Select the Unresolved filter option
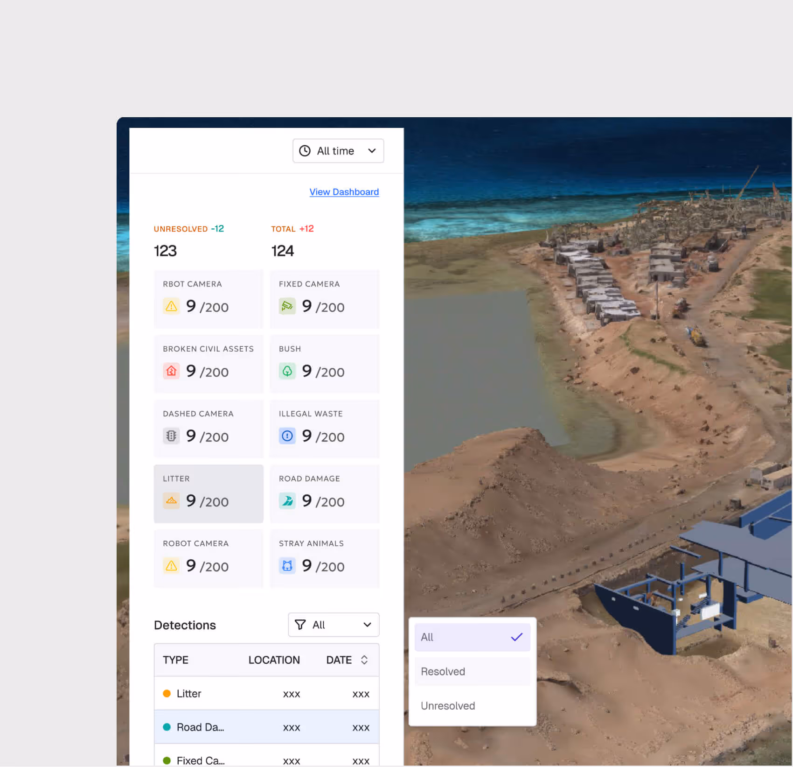Image resolution: width=793 pixels, height=767 pixels. [x=473, y=706]
